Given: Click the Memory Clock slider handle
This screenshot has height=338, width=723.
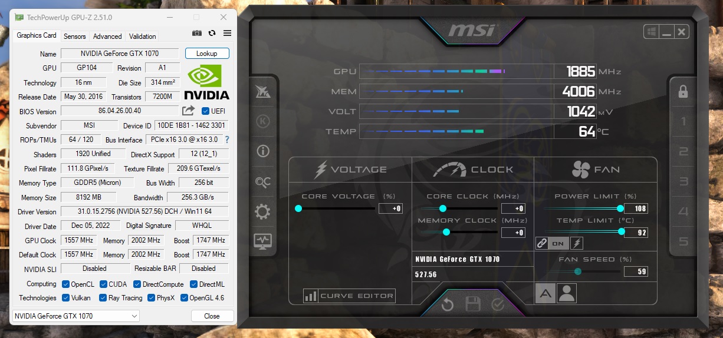Looking at the screenshot, I should pyautogui.click(x=446, y=233).
